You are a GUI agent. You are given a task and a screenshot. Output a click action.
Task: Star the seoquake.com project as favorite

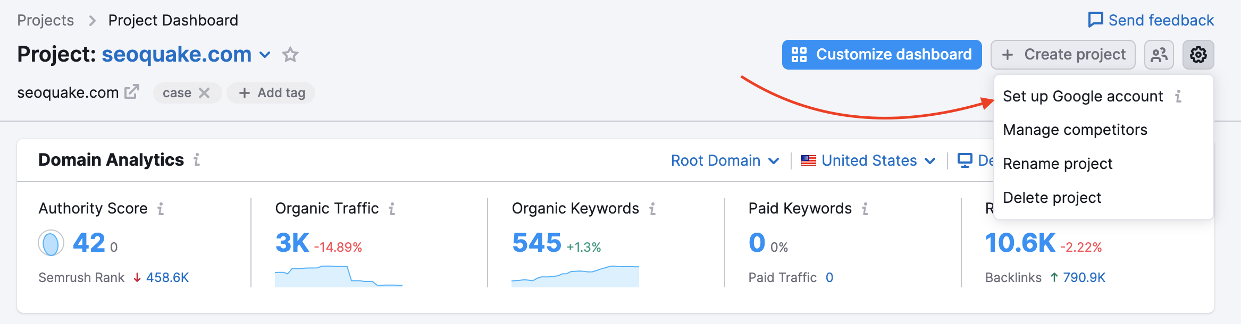coord(290,55)
